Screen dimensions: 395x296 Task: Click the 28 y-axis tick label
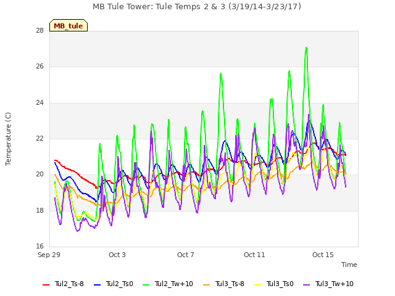coord(39,30)
